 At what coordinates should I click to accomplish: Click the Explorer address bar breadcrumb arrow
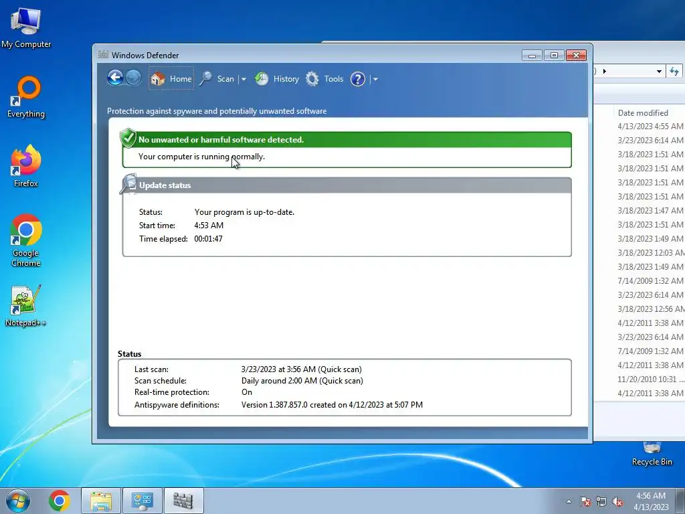(x=605, y=71)
